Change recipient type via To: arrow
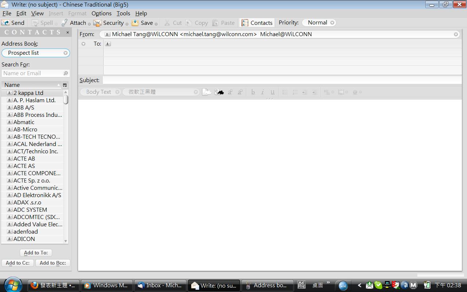The image size is (467, 292). tap(84, 44)
